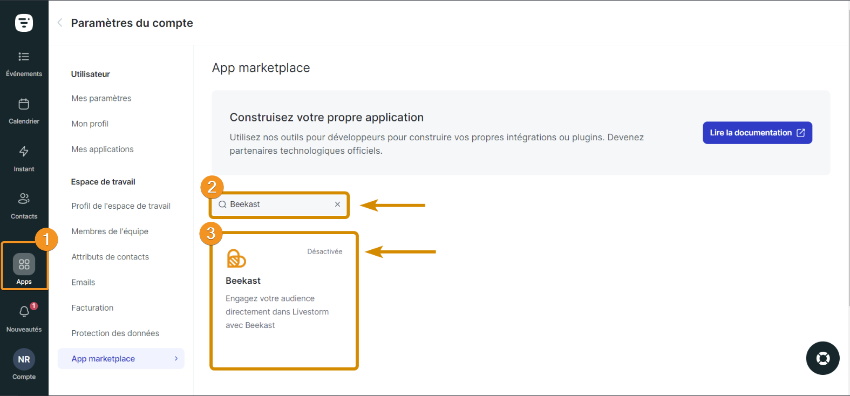Open the help support chat bubble
The image size is (850, 396).
point(822,358)
